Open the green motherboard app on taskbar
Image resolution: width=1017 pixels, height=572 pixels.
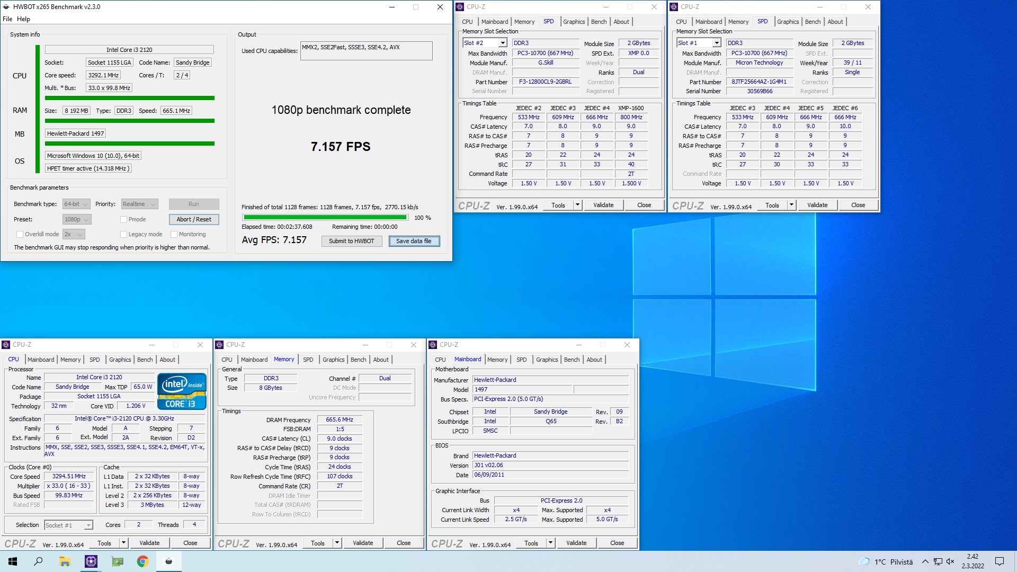[117, 561]
